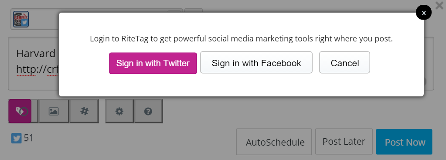Image resolution: width=446 pixels, height=160 pixels.
Task: Click the remaining character count 51
Action: coord(29,138)
